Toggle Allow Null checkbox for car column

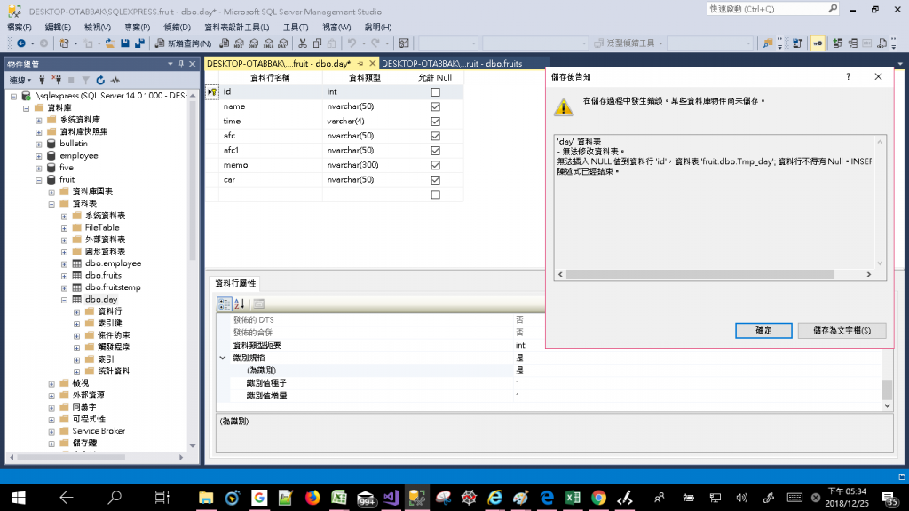(435, 179)
